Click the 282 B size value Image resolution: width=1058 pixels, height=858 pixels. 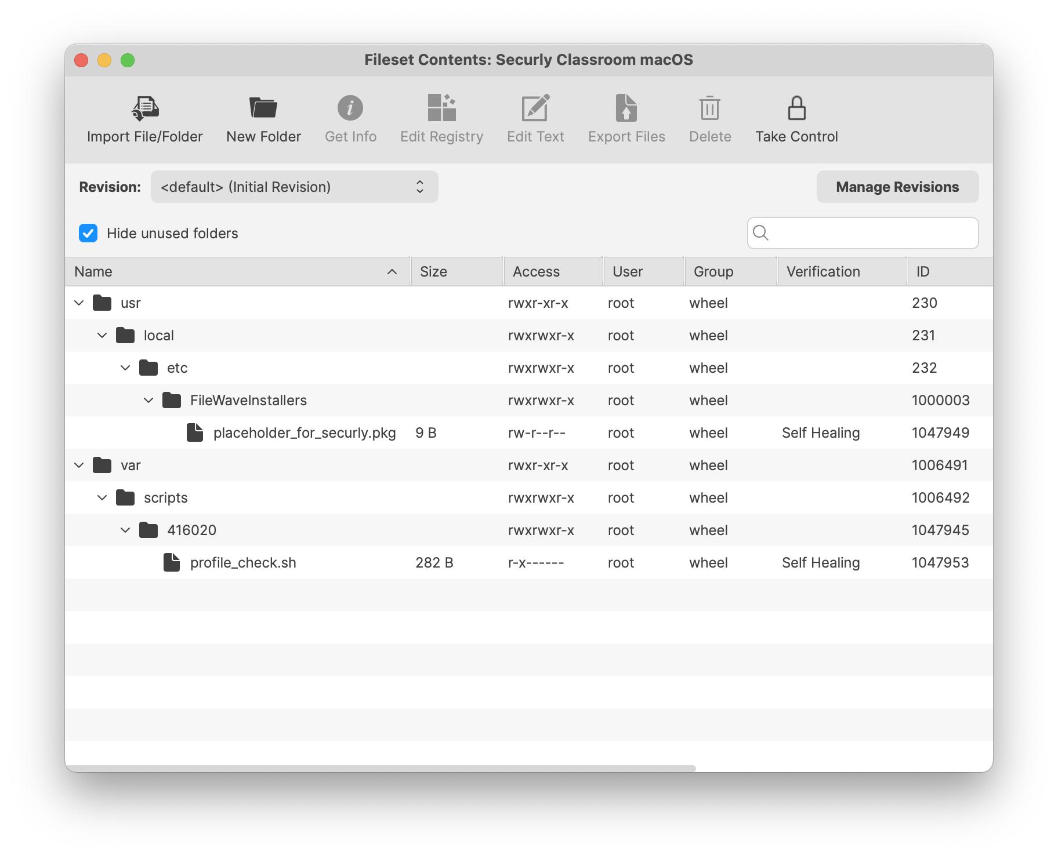click(x=434, y=562)
